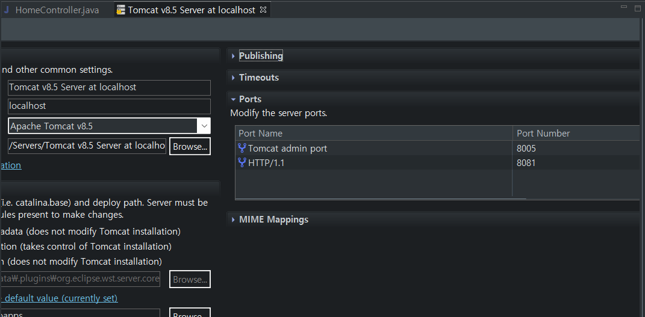This screenshot has width=645, height=317.
Task: Select the HTTP/1.1 port row
Action: pyautogui.click(x=437, y=163)
